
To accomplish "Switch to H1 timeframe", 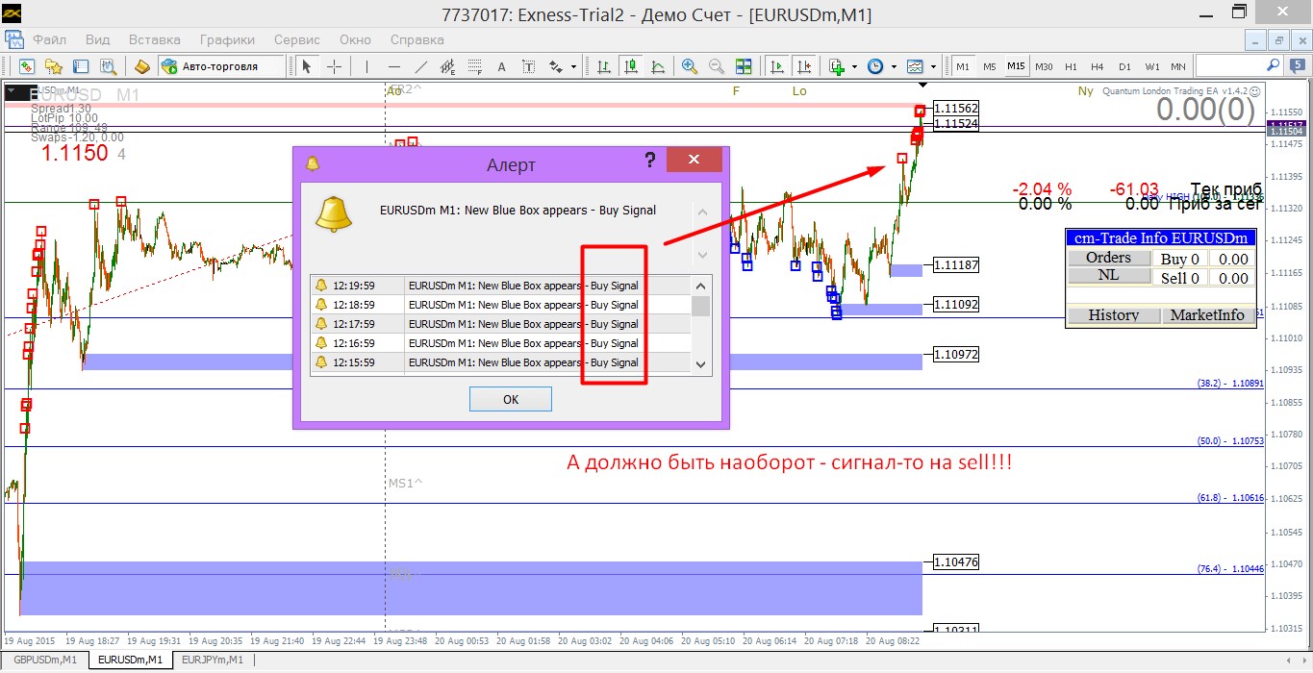I will pyautogui.click(x=1071, y=66).
